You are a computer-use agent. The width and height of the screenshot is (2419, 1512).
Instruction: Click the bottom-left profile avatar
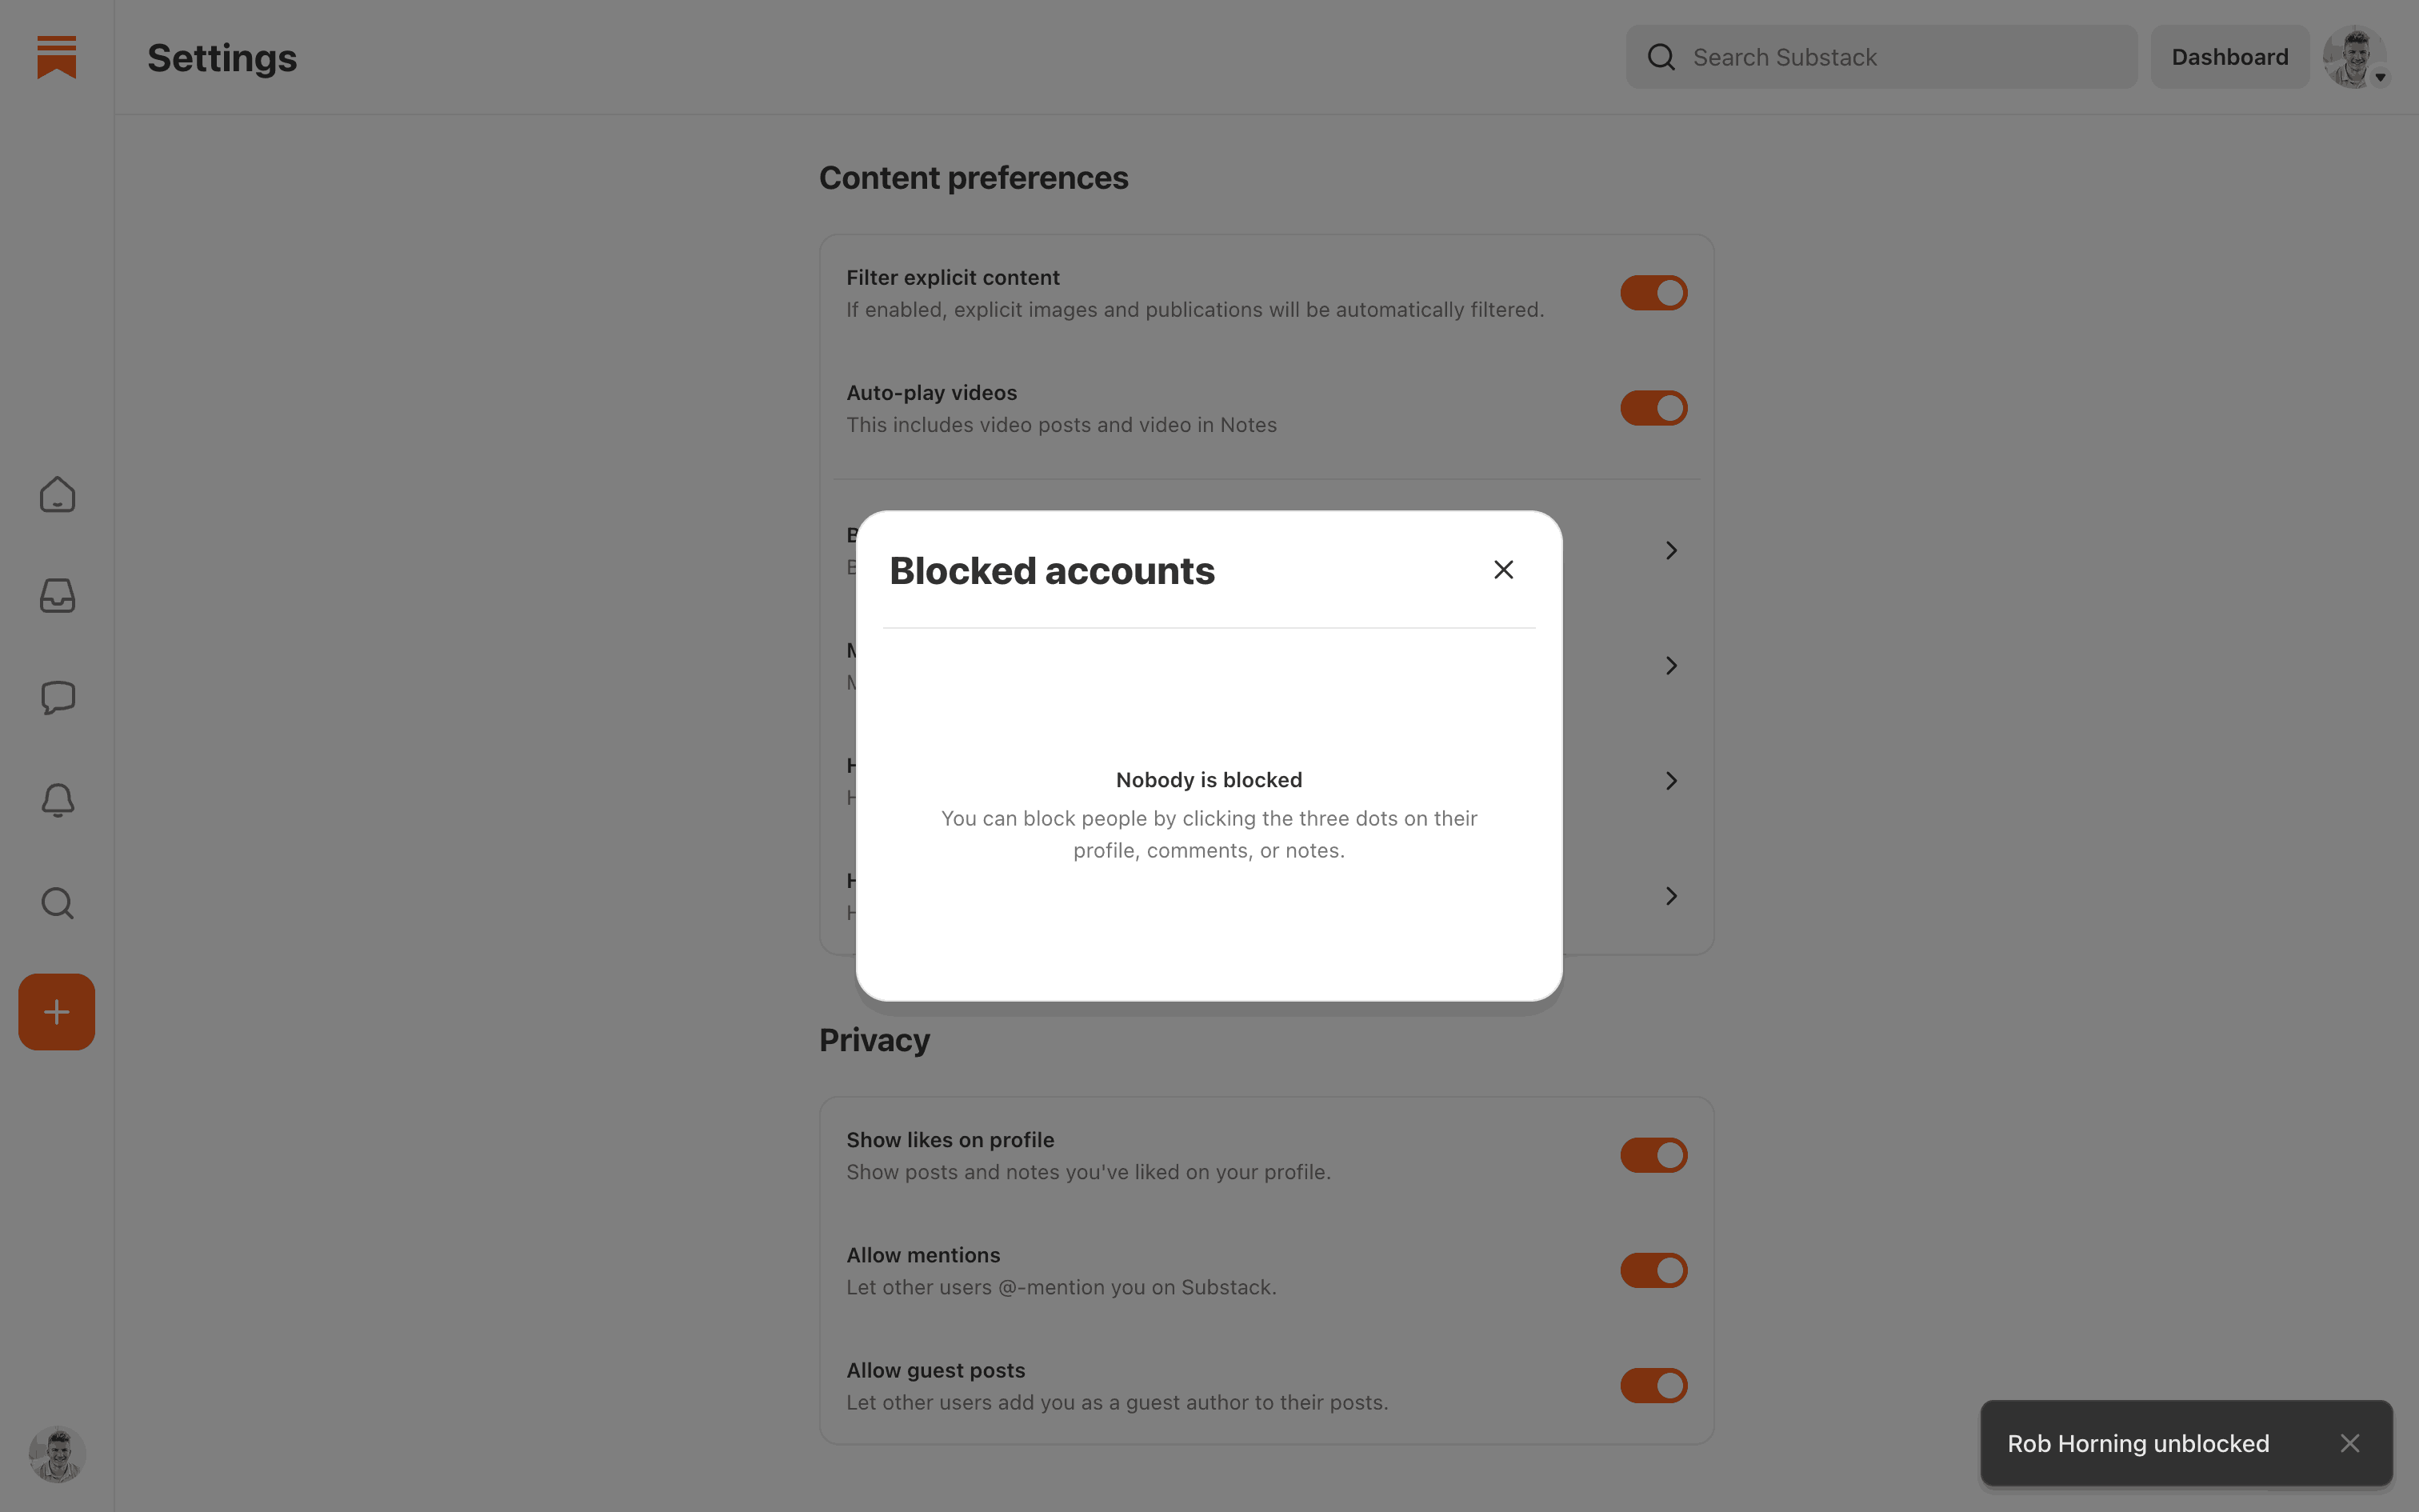57,1453
